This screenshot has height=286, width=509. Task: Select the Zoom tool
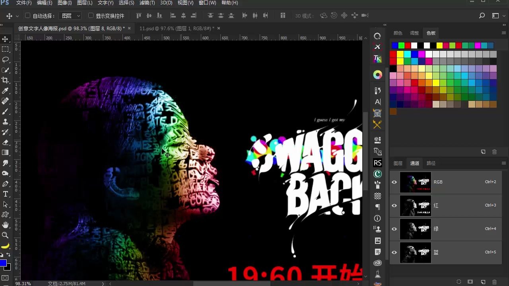coord(6,235)
